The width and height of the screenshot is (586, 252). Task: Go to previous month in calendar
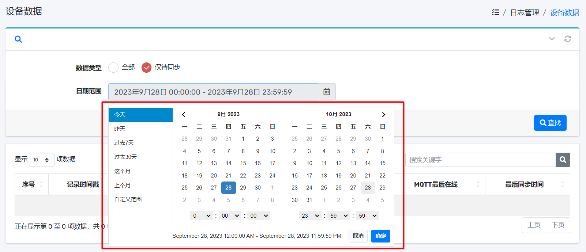coord(184,115)
